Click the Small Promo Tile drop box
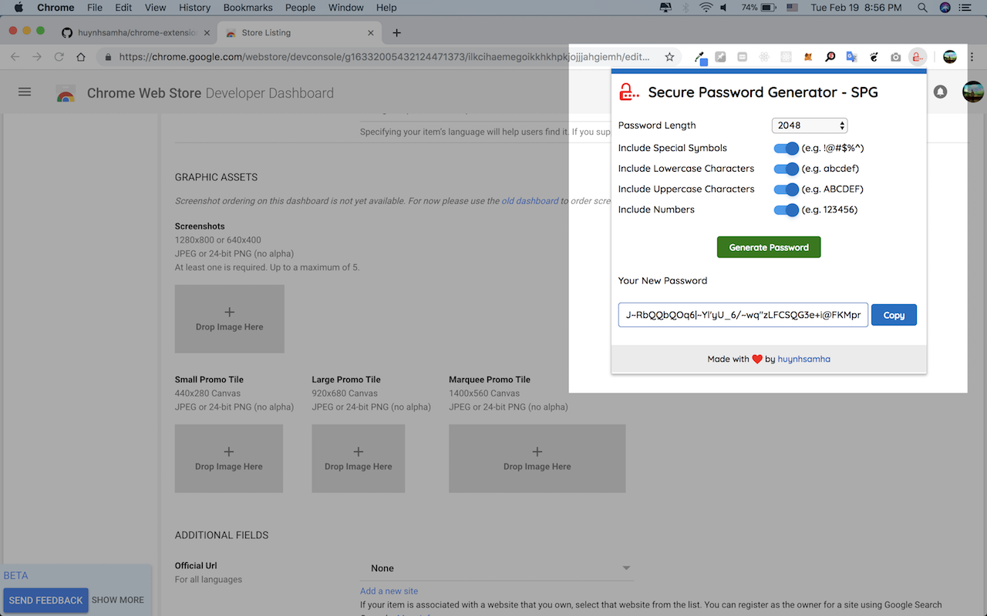987x616 pixels. [229, 459]
